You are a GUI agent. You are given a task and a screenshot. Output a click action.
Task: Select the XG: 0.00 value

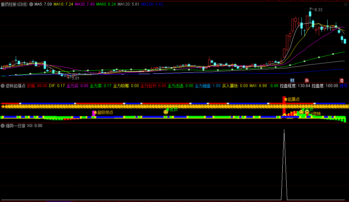click(35, 126)
